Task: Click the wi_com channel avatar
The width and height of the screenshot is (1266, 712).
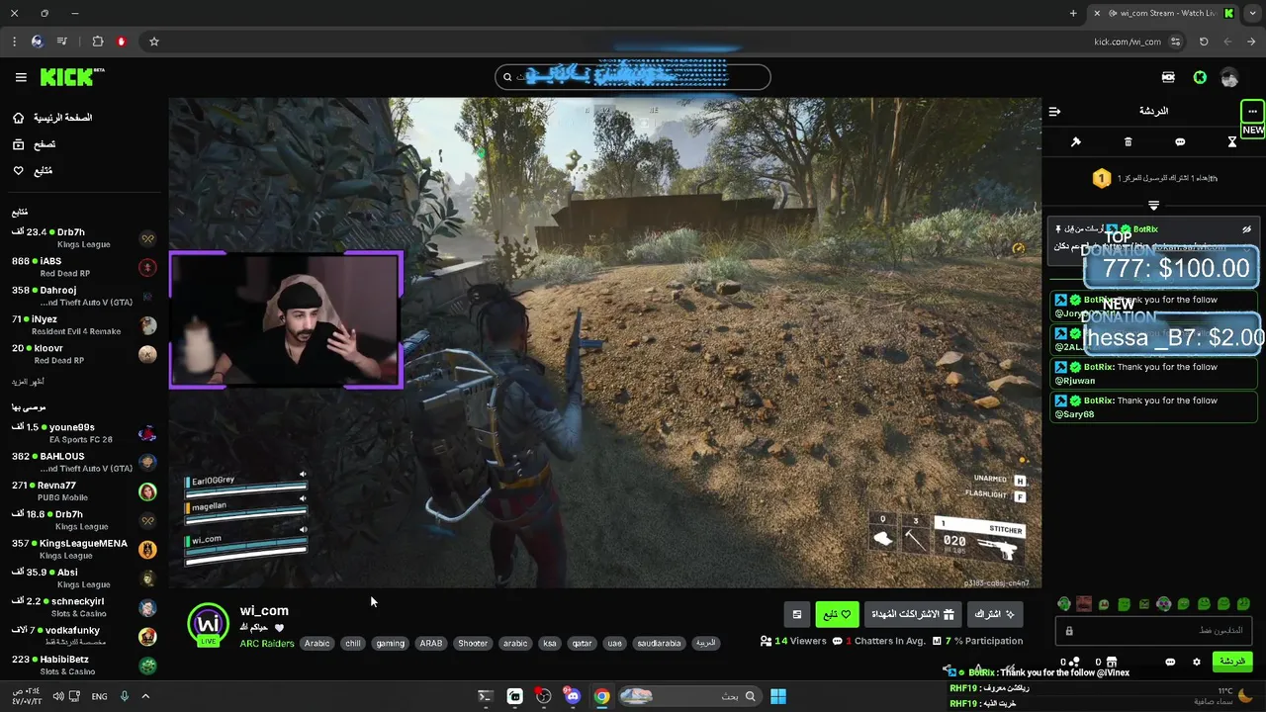Action: (x=208, y=625)
